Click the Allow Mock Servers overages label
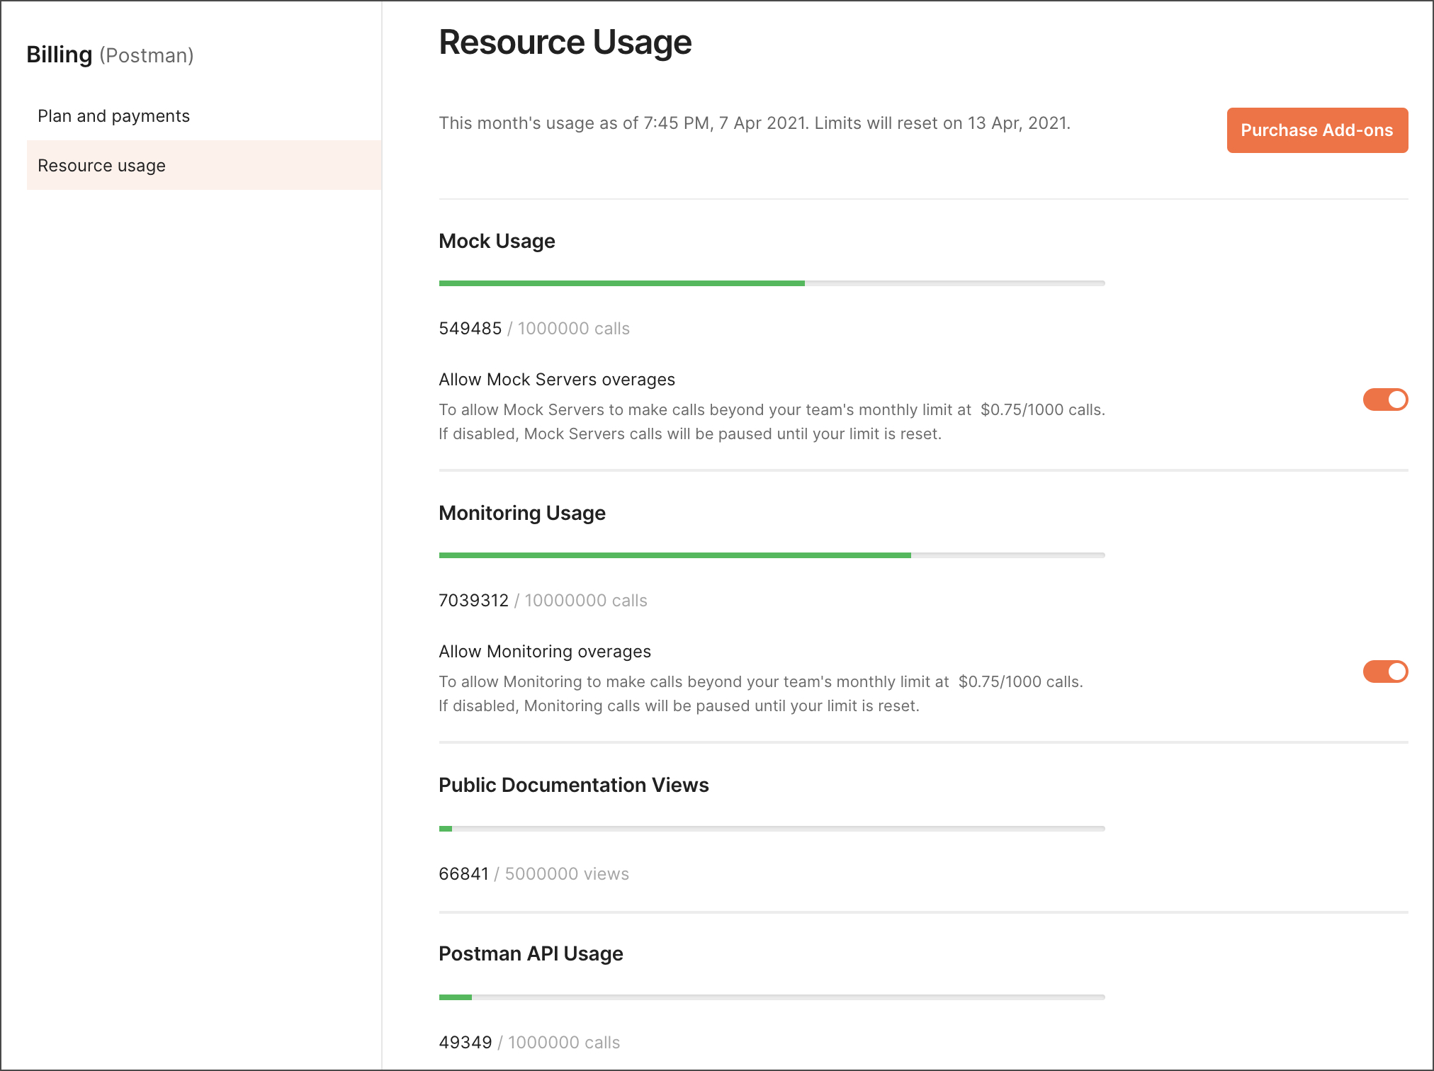 coord(557,380)
